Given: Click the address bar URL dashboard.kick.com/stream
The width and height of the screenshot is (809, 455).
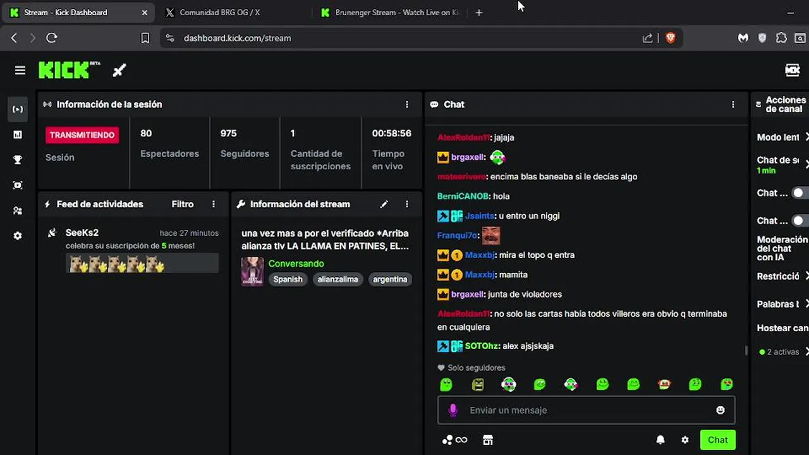Looking at the screenshot, I should (237, 38).
